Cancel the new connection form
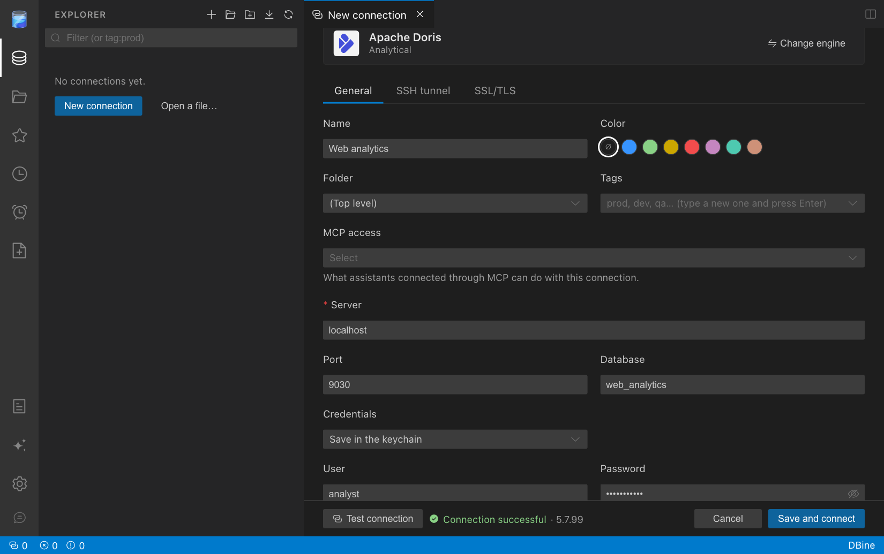Image resolution: width=884 pixels, height=554 pixels. 728,519
